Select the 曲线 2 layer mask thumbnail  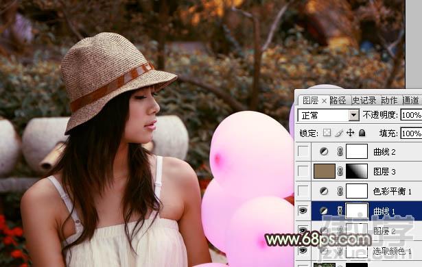tap(357, 151)
